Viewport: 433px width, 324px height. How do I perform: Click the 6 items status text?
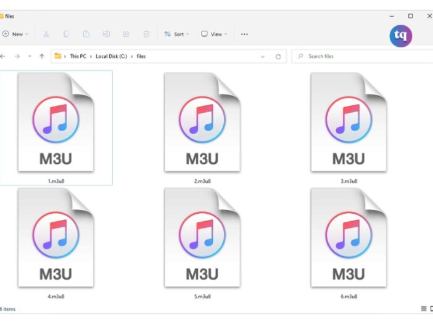coord(8,309)
